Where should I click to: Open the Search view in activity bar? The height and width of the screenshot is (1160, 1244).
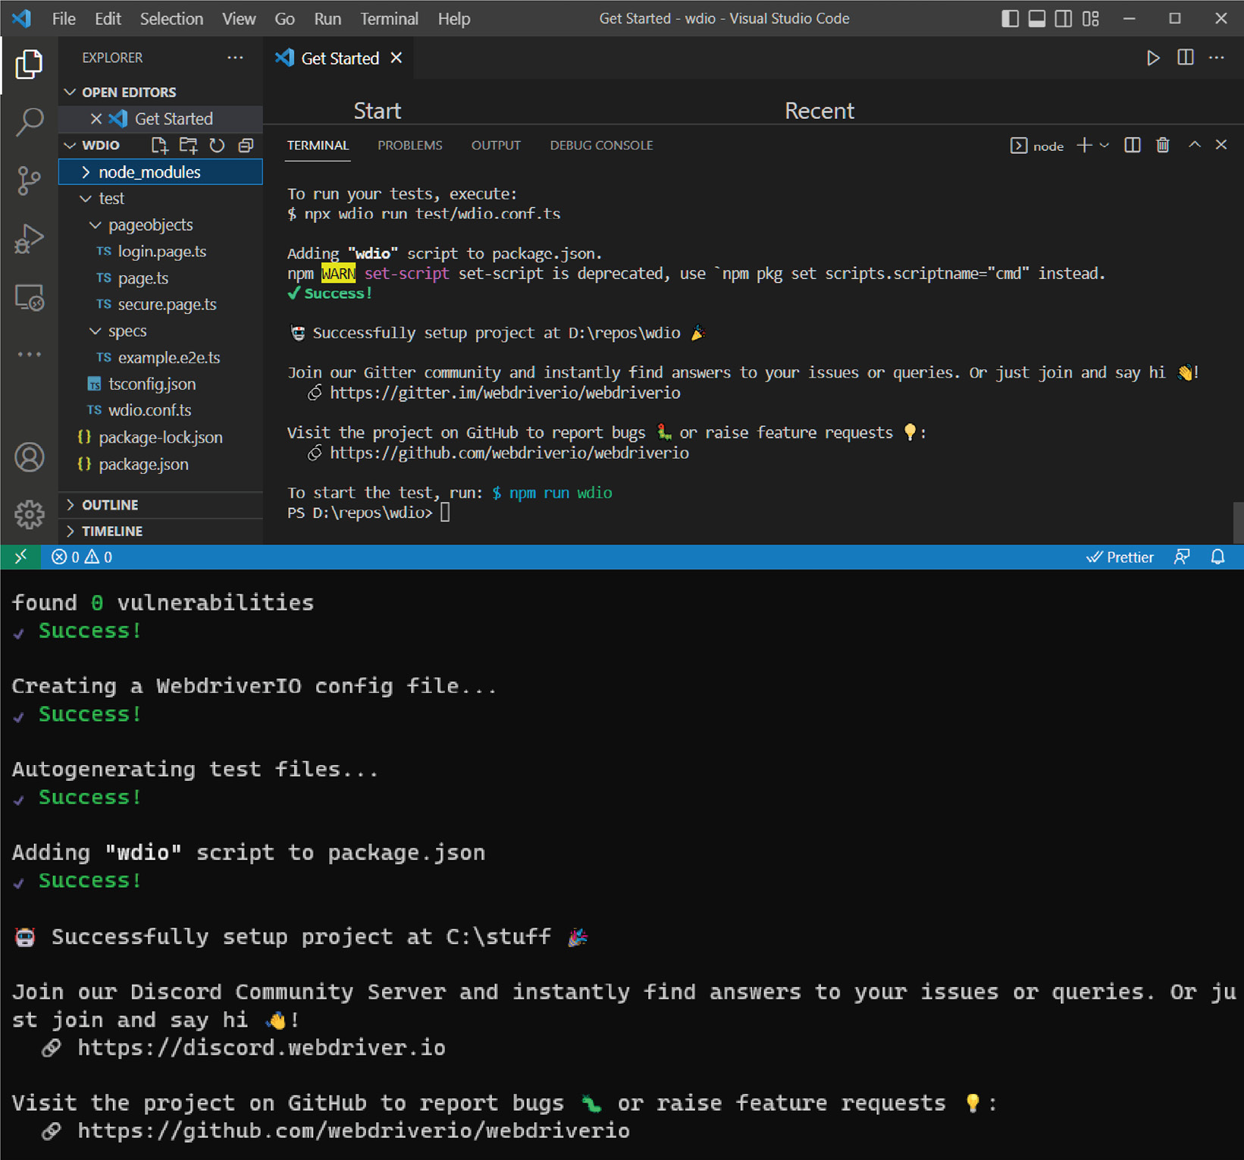coord(29,121)
